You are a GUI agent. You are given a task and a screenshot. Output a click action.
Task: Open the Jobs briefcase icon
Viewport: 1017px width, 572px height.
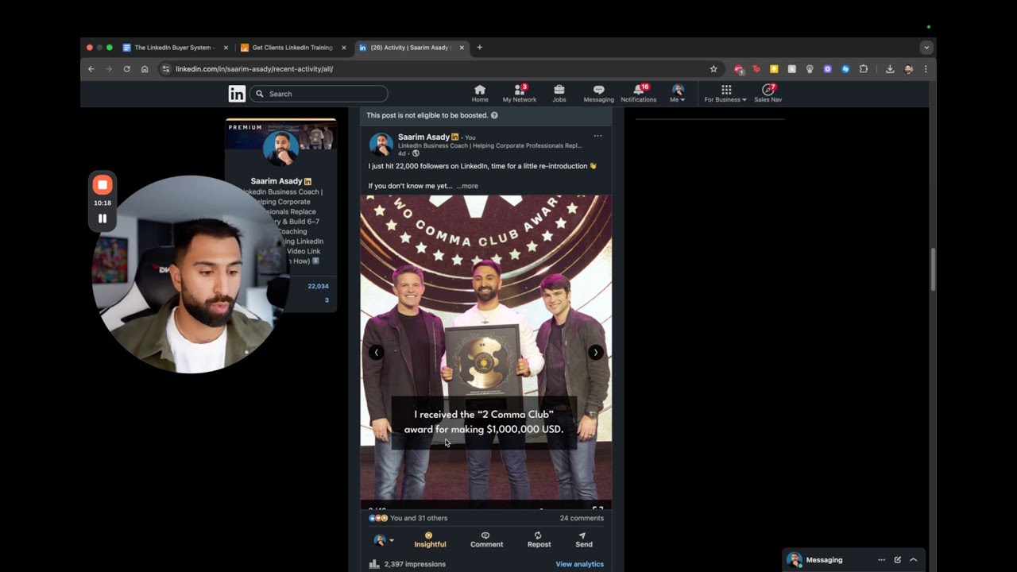559,93
